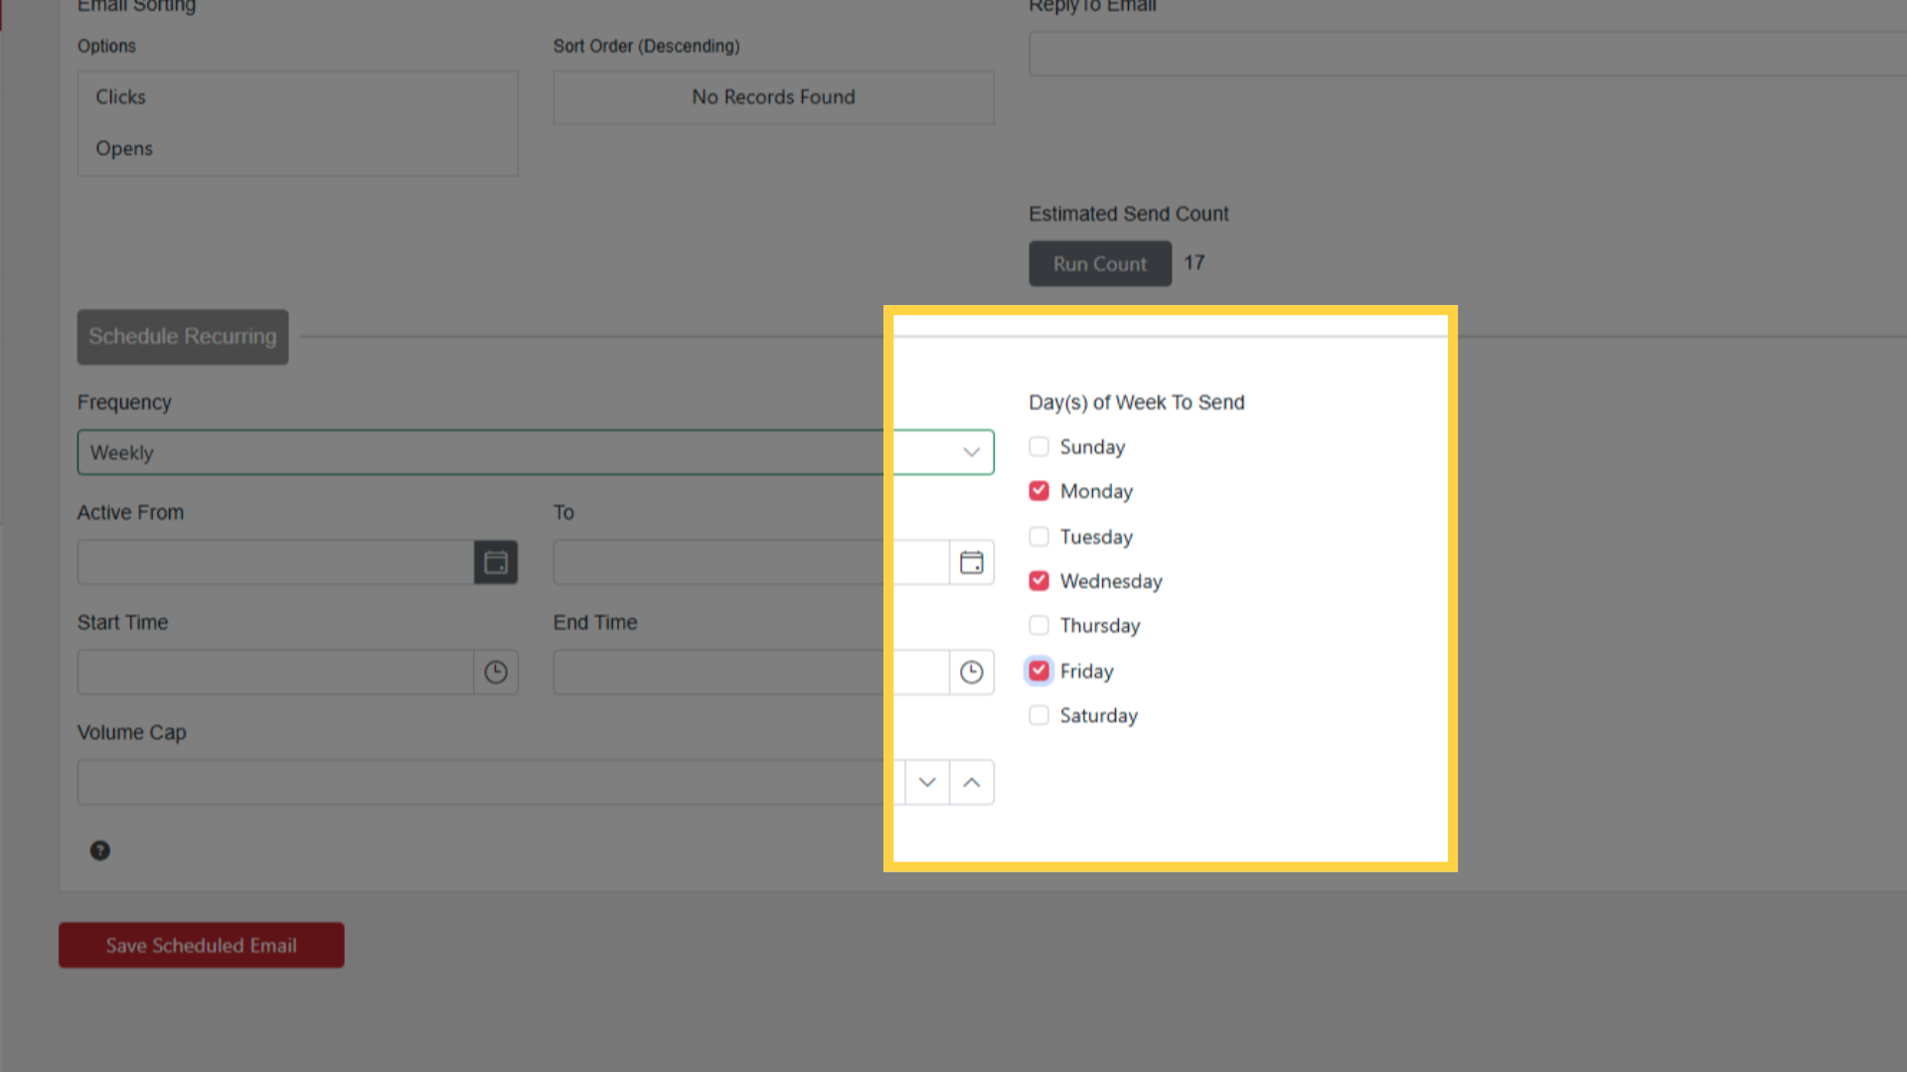The height and width of the screenshot is (1072, 1907).
Task: Select Opens in Email Sorting options
Action: click(297, 148)
